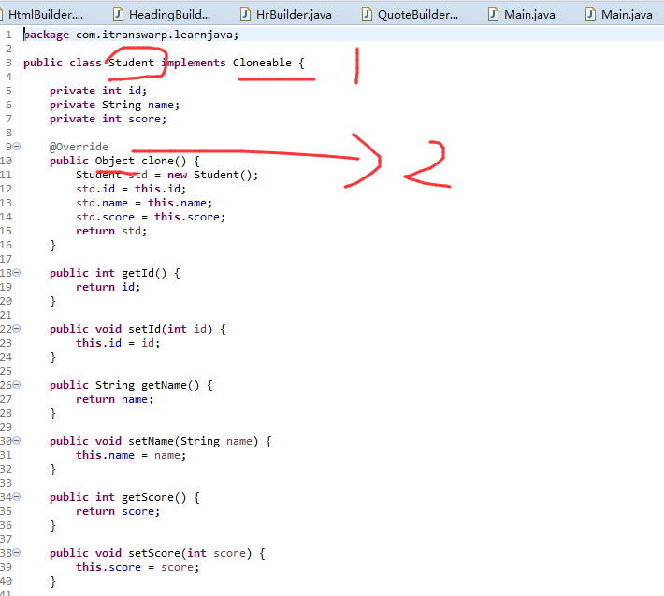The image size is (664, 596).
Task: Click the Cloneable interface name in code
Action: click(262, 63)
